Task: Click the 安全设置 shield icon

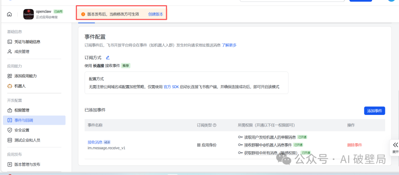Action: pos(10,130)
